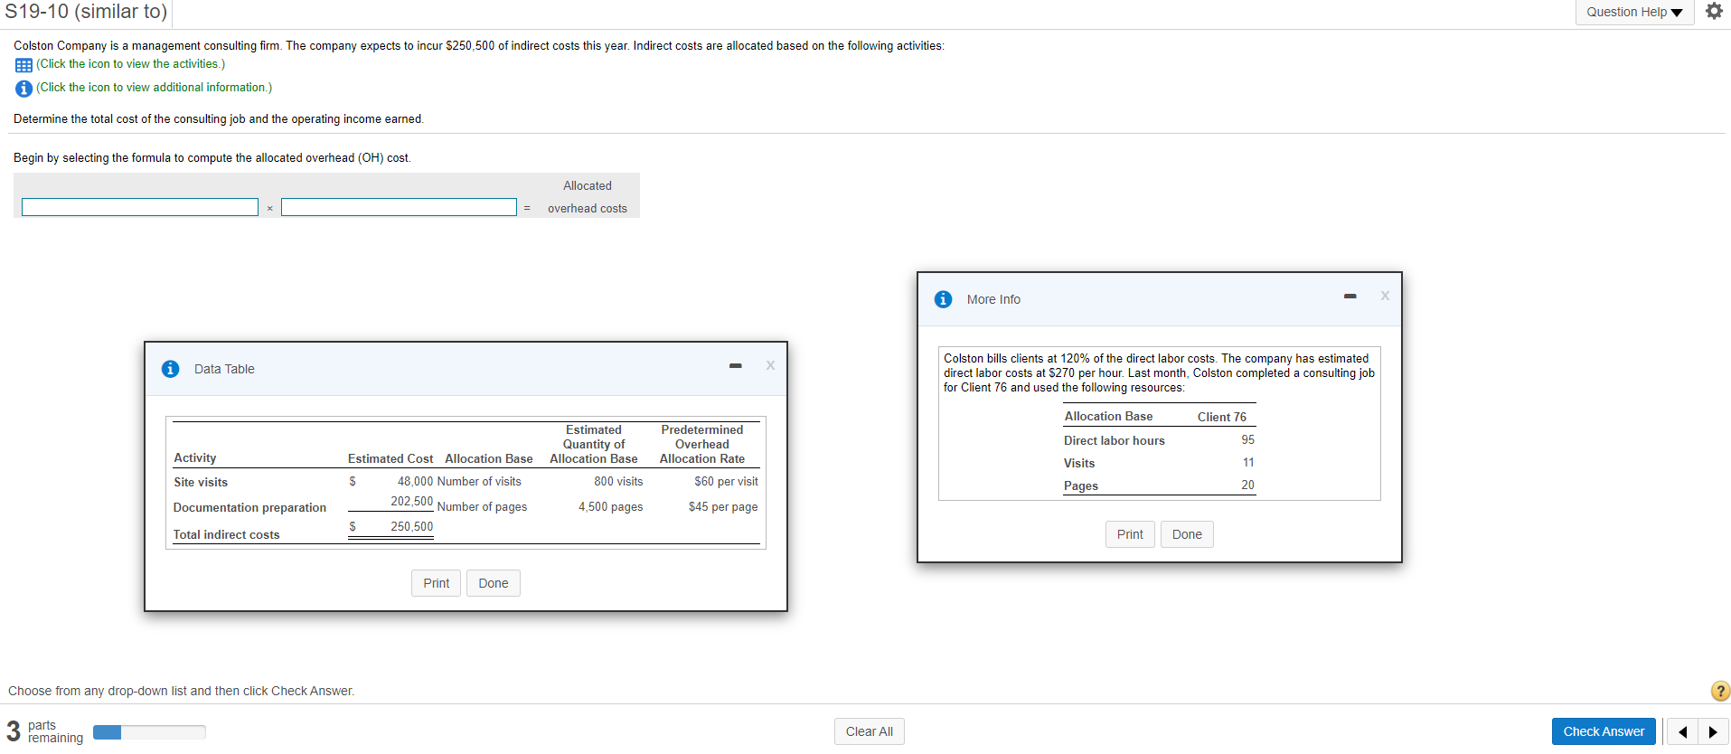
Task: Close the Data Table dialog
Action: [x=770, y=365]
